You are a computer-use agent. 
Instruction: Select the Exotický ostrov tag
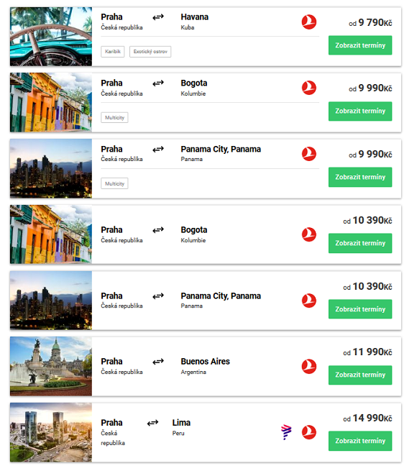[150, 52]
